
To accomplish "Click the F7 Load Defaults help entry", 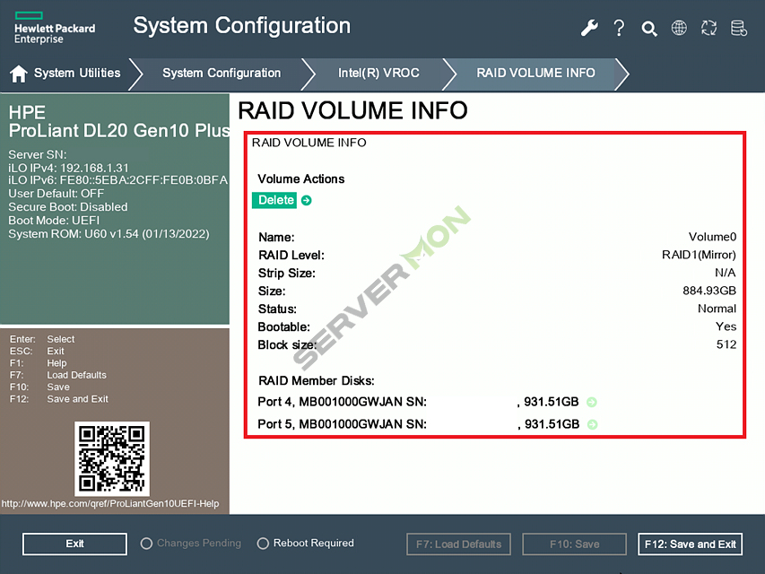I will [x=57, y=376].
